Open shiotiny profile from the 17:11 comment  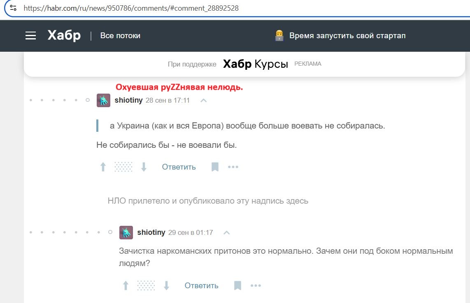click(128, 100)
